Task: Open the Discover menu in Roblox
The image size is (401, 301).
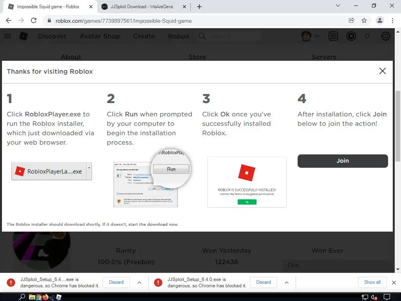Action: [x=52, y=36]
